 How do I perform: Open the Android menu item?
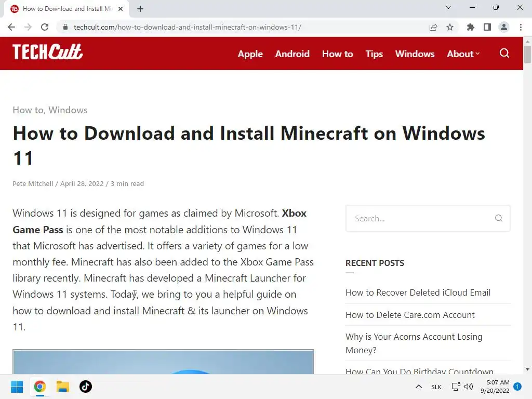pyautogui.click(x=292, y=54)
